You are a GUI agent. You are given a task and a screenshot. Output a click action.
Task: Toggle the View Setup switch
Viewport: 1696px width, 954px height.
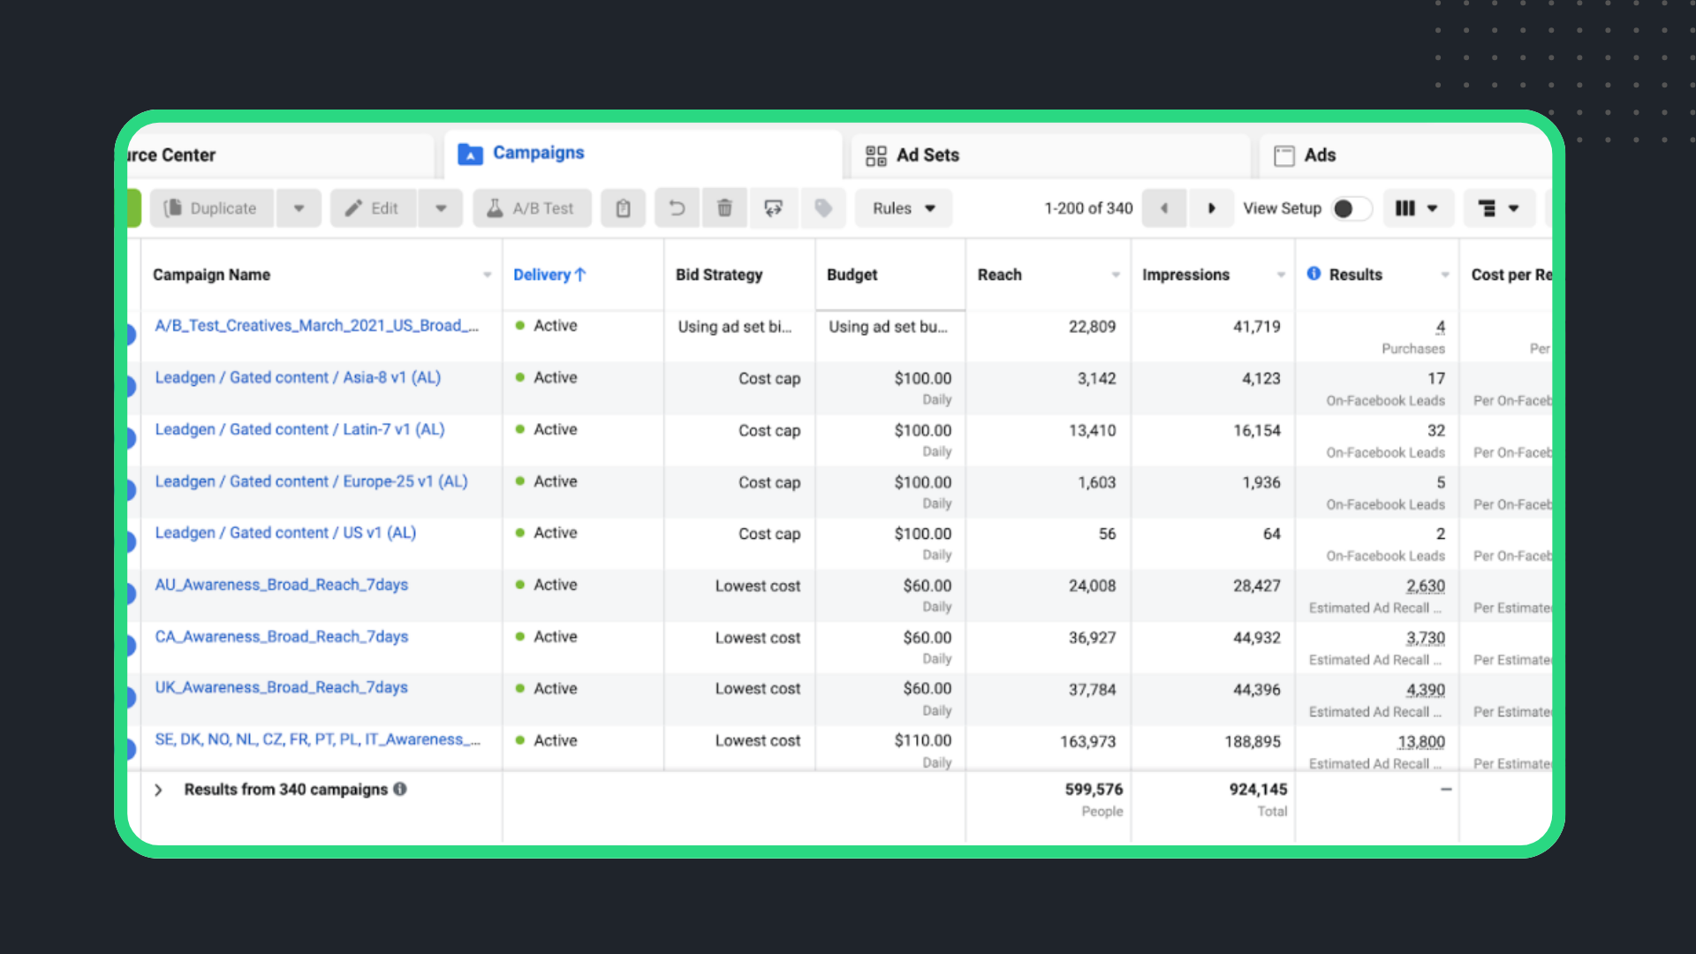point(1351,208)
